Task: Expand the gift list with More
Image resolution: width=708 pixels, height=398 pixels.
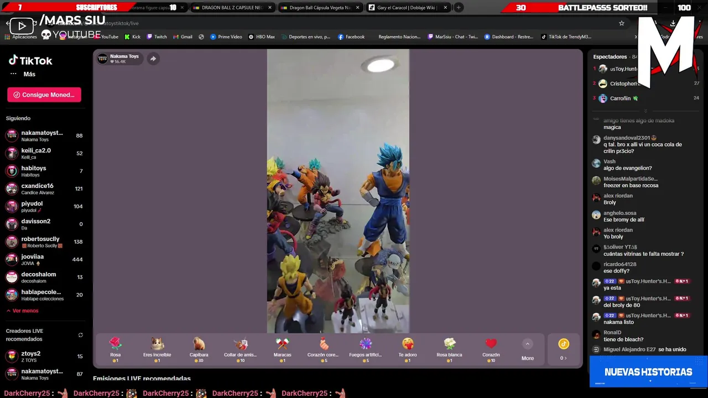Action: [x=528, y=350]
